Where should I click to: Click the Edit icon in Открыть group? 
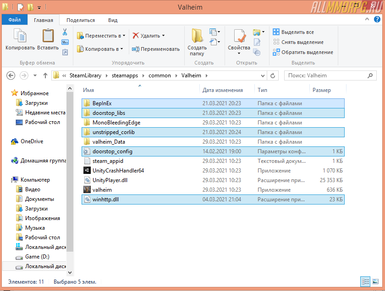click(257, 42)
